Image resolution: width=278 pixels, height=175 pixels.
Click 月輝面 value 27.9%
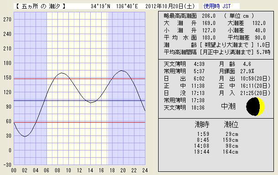coord(247,71)
